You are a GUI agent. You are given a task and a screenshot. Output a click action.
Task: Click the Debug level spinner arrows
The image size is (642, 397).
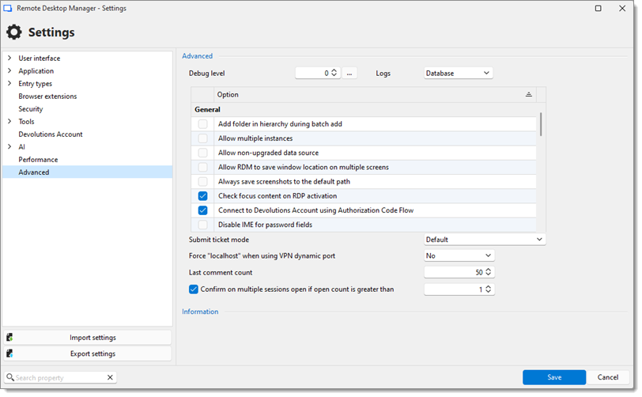click(334, 73)
